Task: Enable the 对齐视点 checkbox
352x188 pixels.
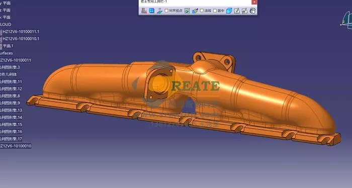Action: [166, 11]
